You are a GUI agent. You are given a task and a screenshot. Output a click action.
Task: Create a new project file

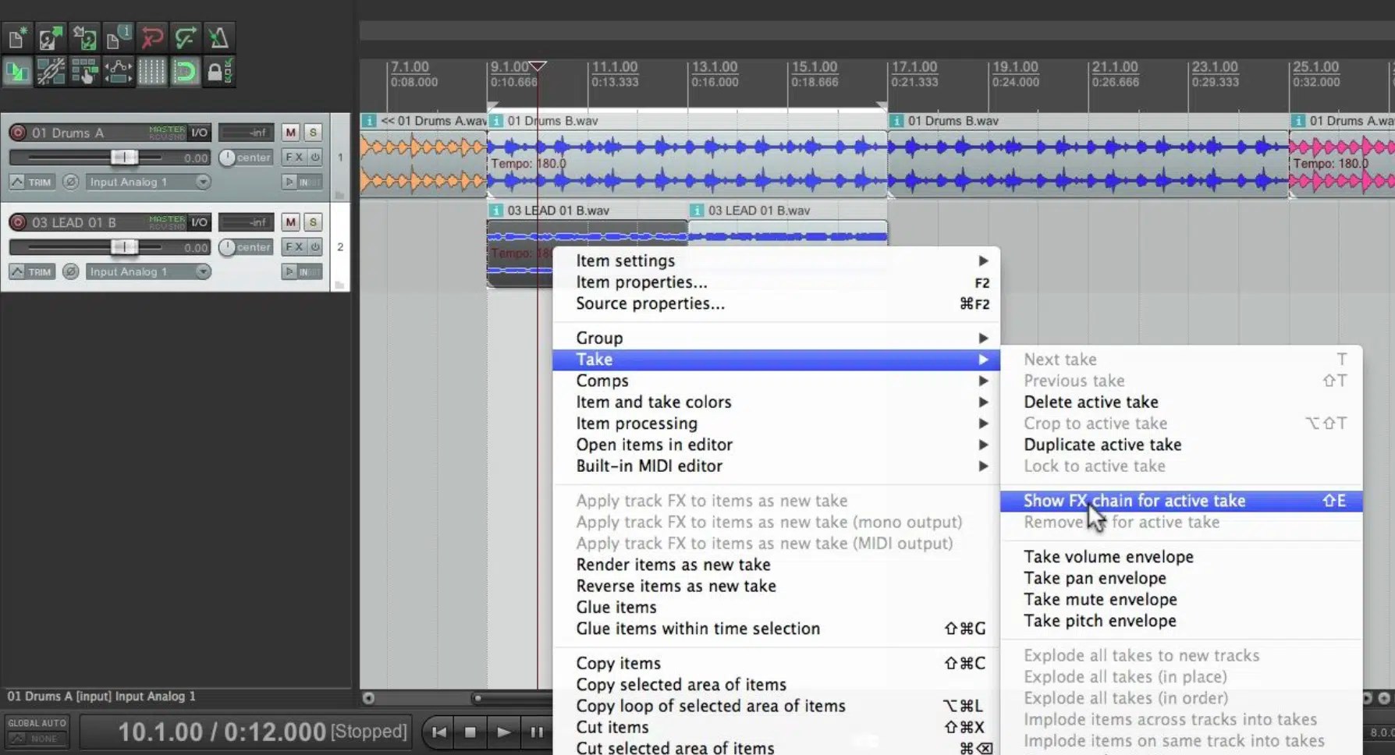16,37
